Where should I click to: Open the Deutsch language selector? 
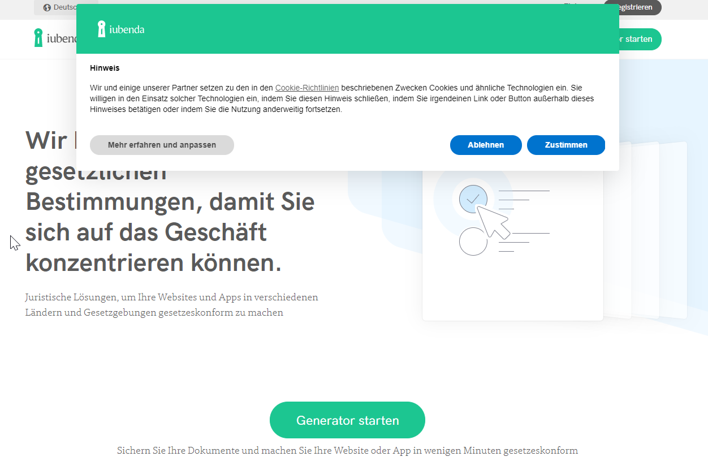[x=63, y=7]
